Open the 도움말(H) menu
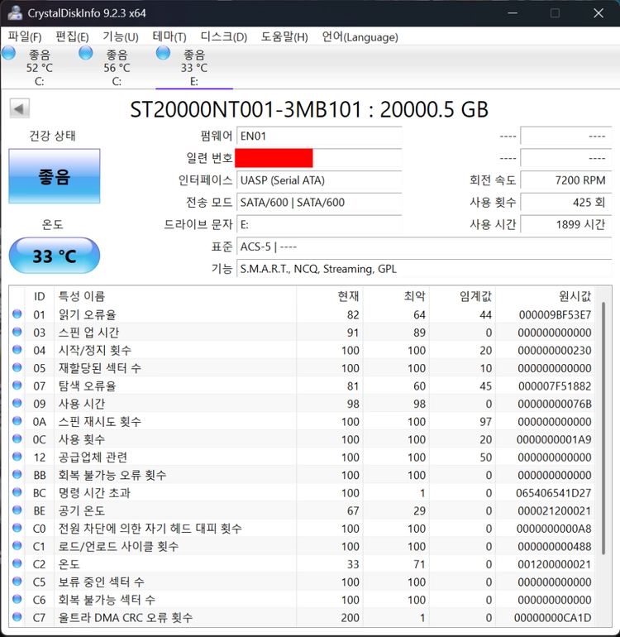The image size is (620, 637). tap(284, 37)
